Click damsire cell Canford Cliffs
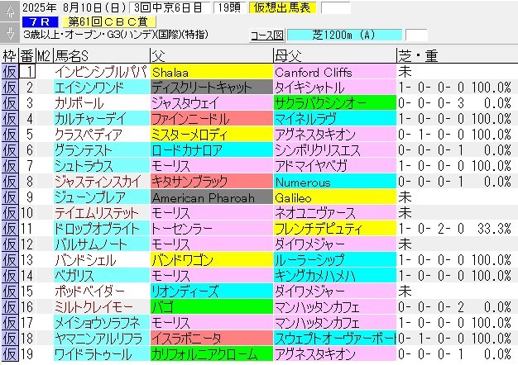 click(x=334, y=72)
